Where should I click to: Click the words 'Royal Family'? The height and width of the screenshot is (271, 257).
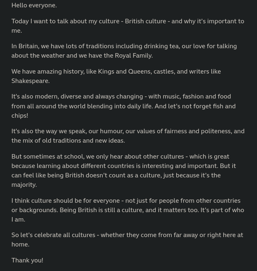coord(133,56)
